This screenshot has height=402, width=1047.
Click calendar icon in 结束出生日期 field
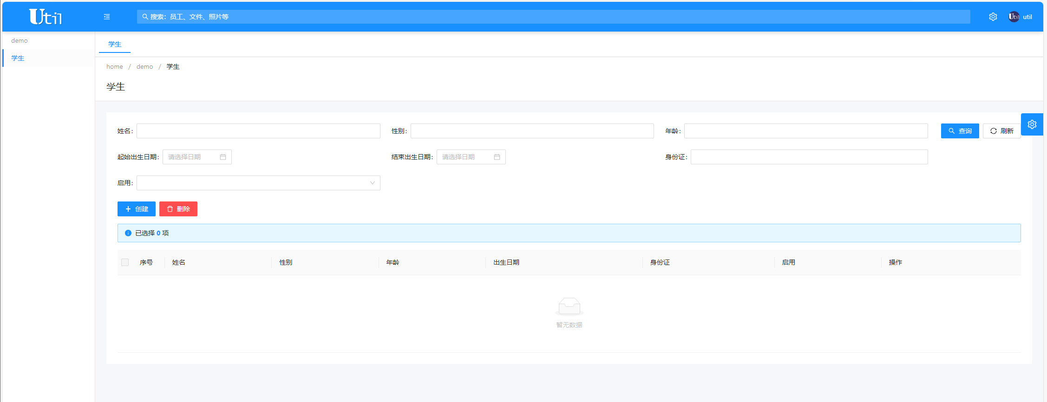[x=497, y=157]
